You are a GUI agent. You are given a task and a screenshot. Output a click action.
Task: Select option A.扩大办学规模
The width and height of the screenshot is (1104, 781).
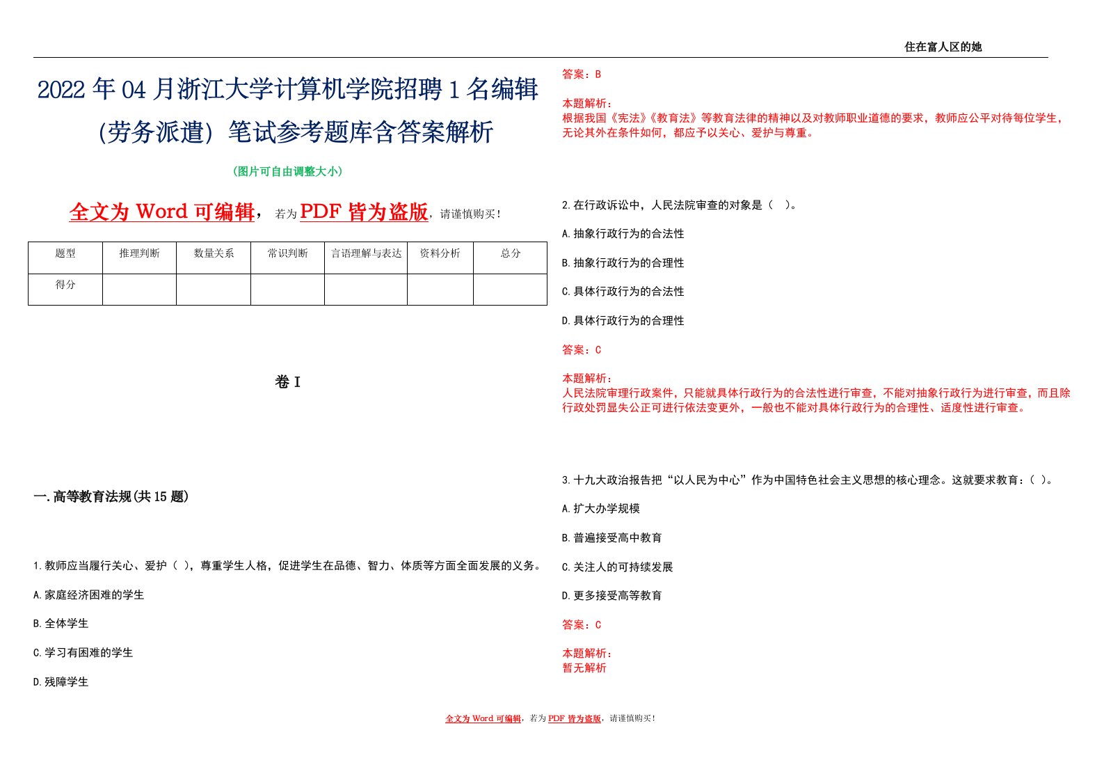(x=601, y=509)
